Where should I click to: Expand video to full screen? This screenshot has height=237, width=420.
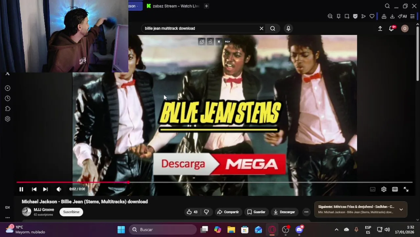point(406,189)
